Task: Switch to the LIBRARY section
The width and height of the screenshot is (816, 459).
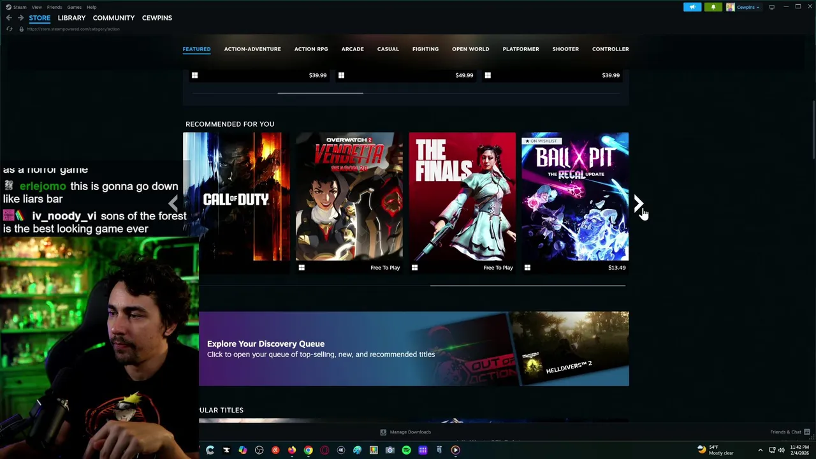Action: coord(71,18)
